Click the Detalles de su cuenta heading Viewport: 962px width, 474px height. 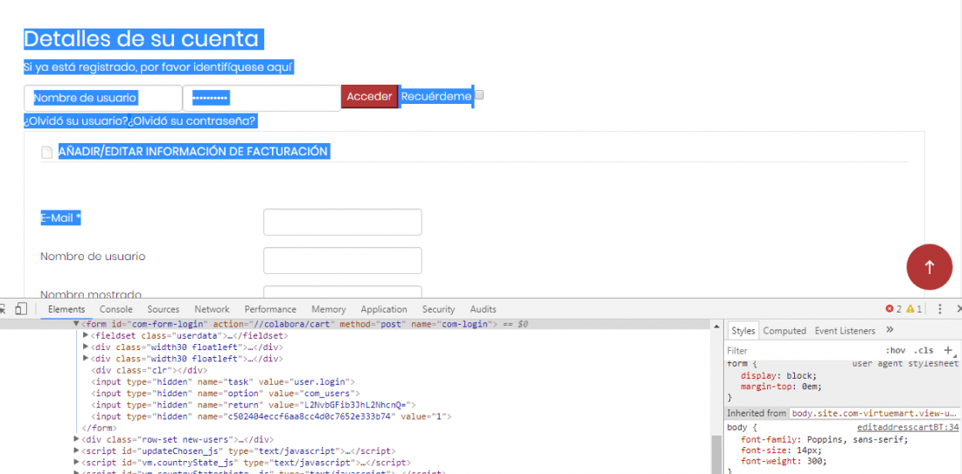coord(141,39)
